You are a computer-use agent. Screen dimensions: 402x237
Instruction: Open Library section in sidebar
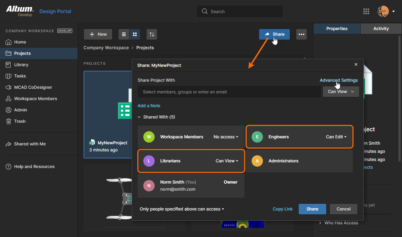(x=21, y=65)
